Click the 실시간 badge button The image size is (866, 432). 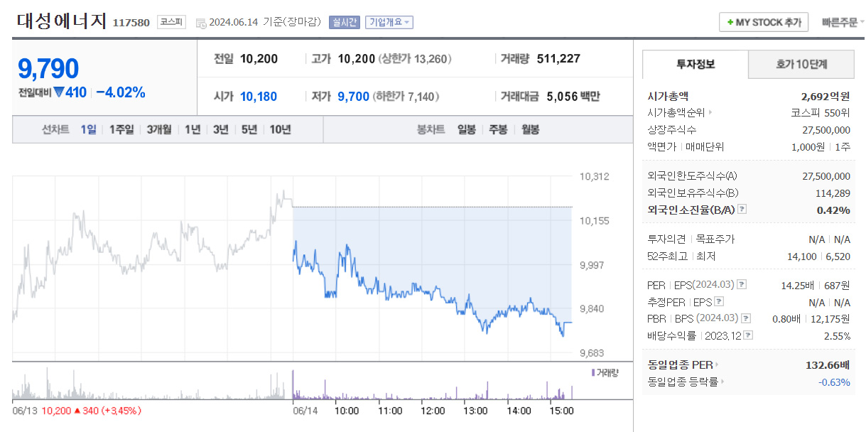click(x=345, y=22)
